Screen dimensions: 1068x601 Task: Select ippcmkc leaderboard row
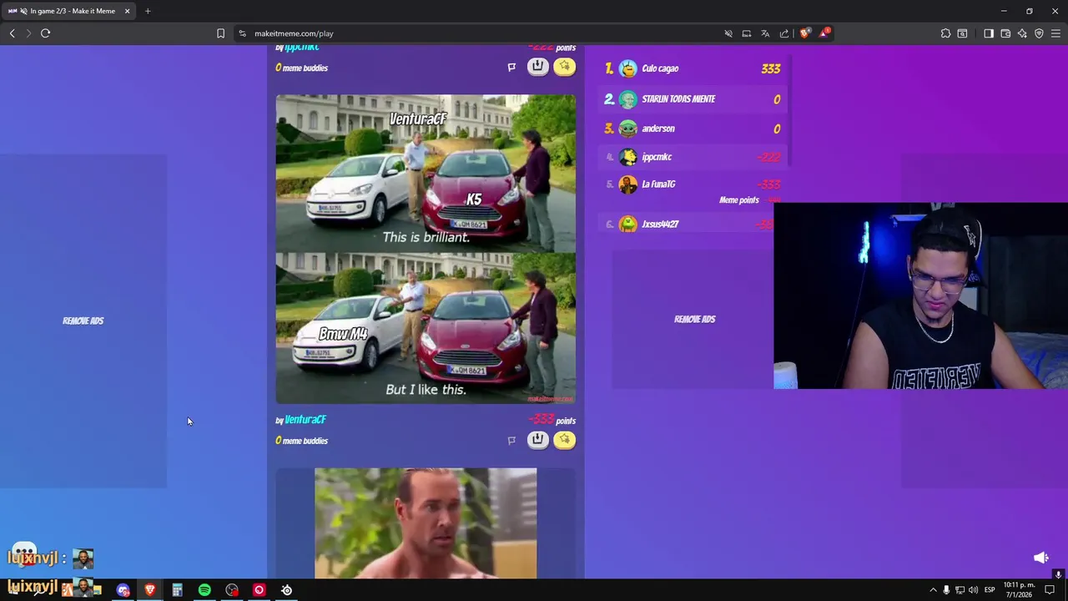click(693, 157)
